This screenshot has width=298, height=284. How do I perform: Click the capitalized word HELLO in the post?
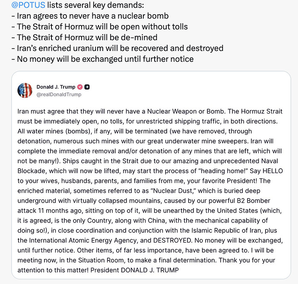pyautogui.click(x=273, y=171)
